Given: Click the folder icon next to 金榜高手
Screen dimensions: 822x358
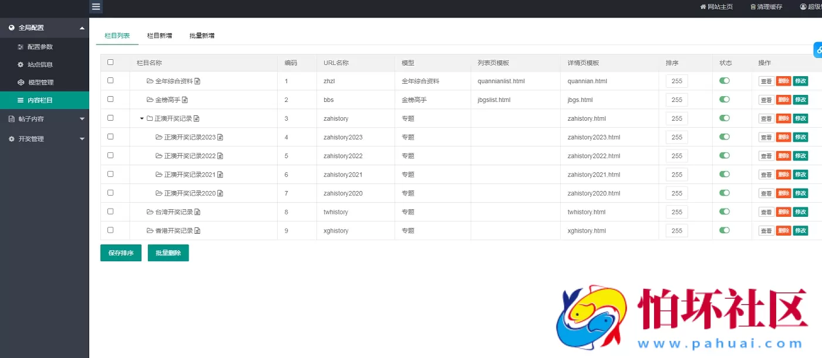Looking at the screenshot, I should click(x=150, y=100).
